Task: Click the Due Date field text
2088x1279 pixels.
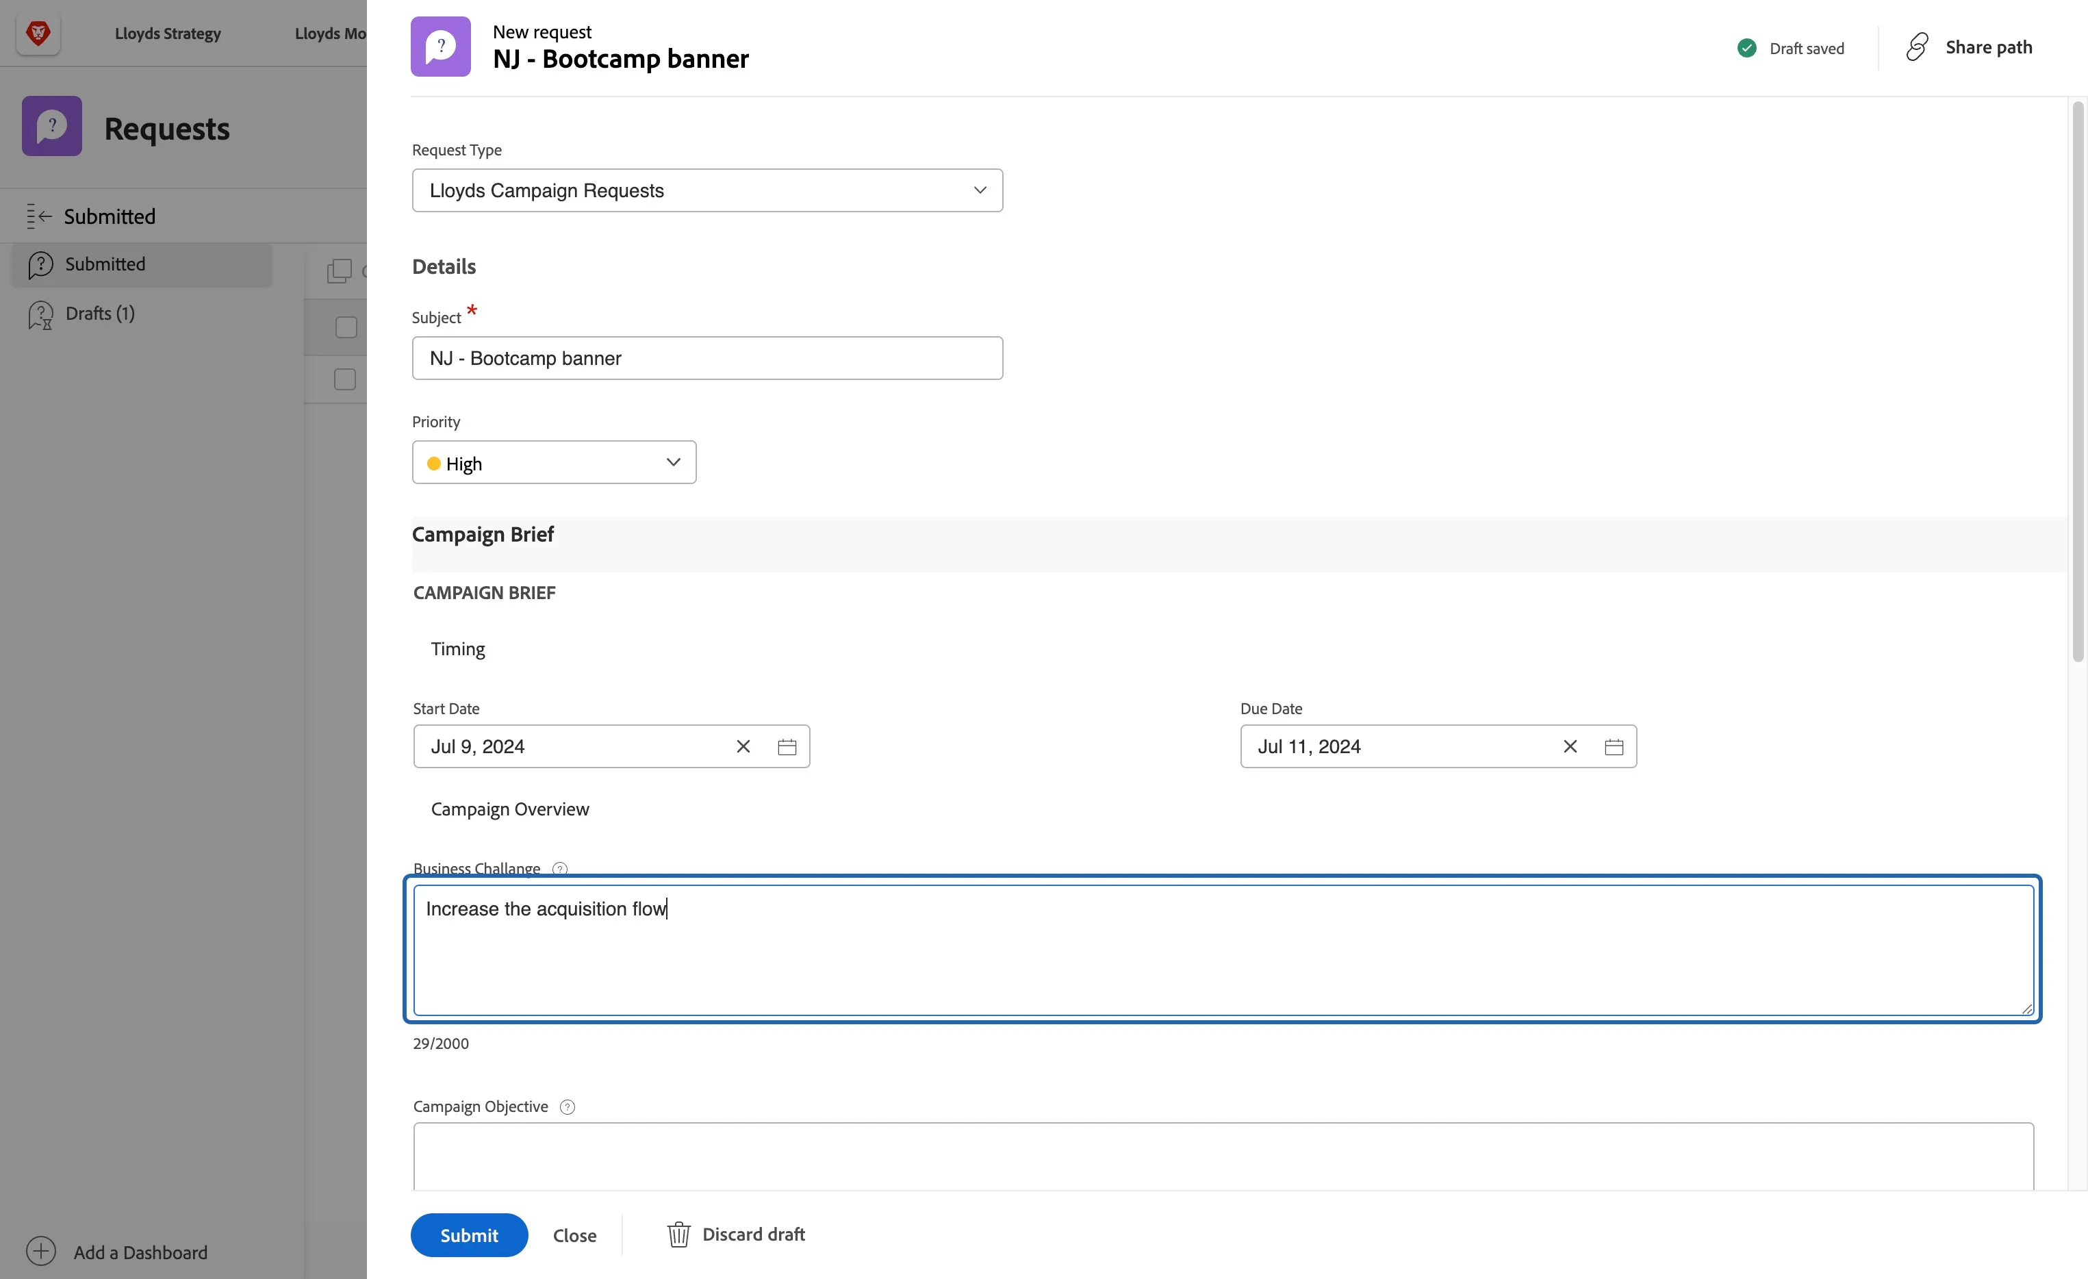Action: (1309, 747)
